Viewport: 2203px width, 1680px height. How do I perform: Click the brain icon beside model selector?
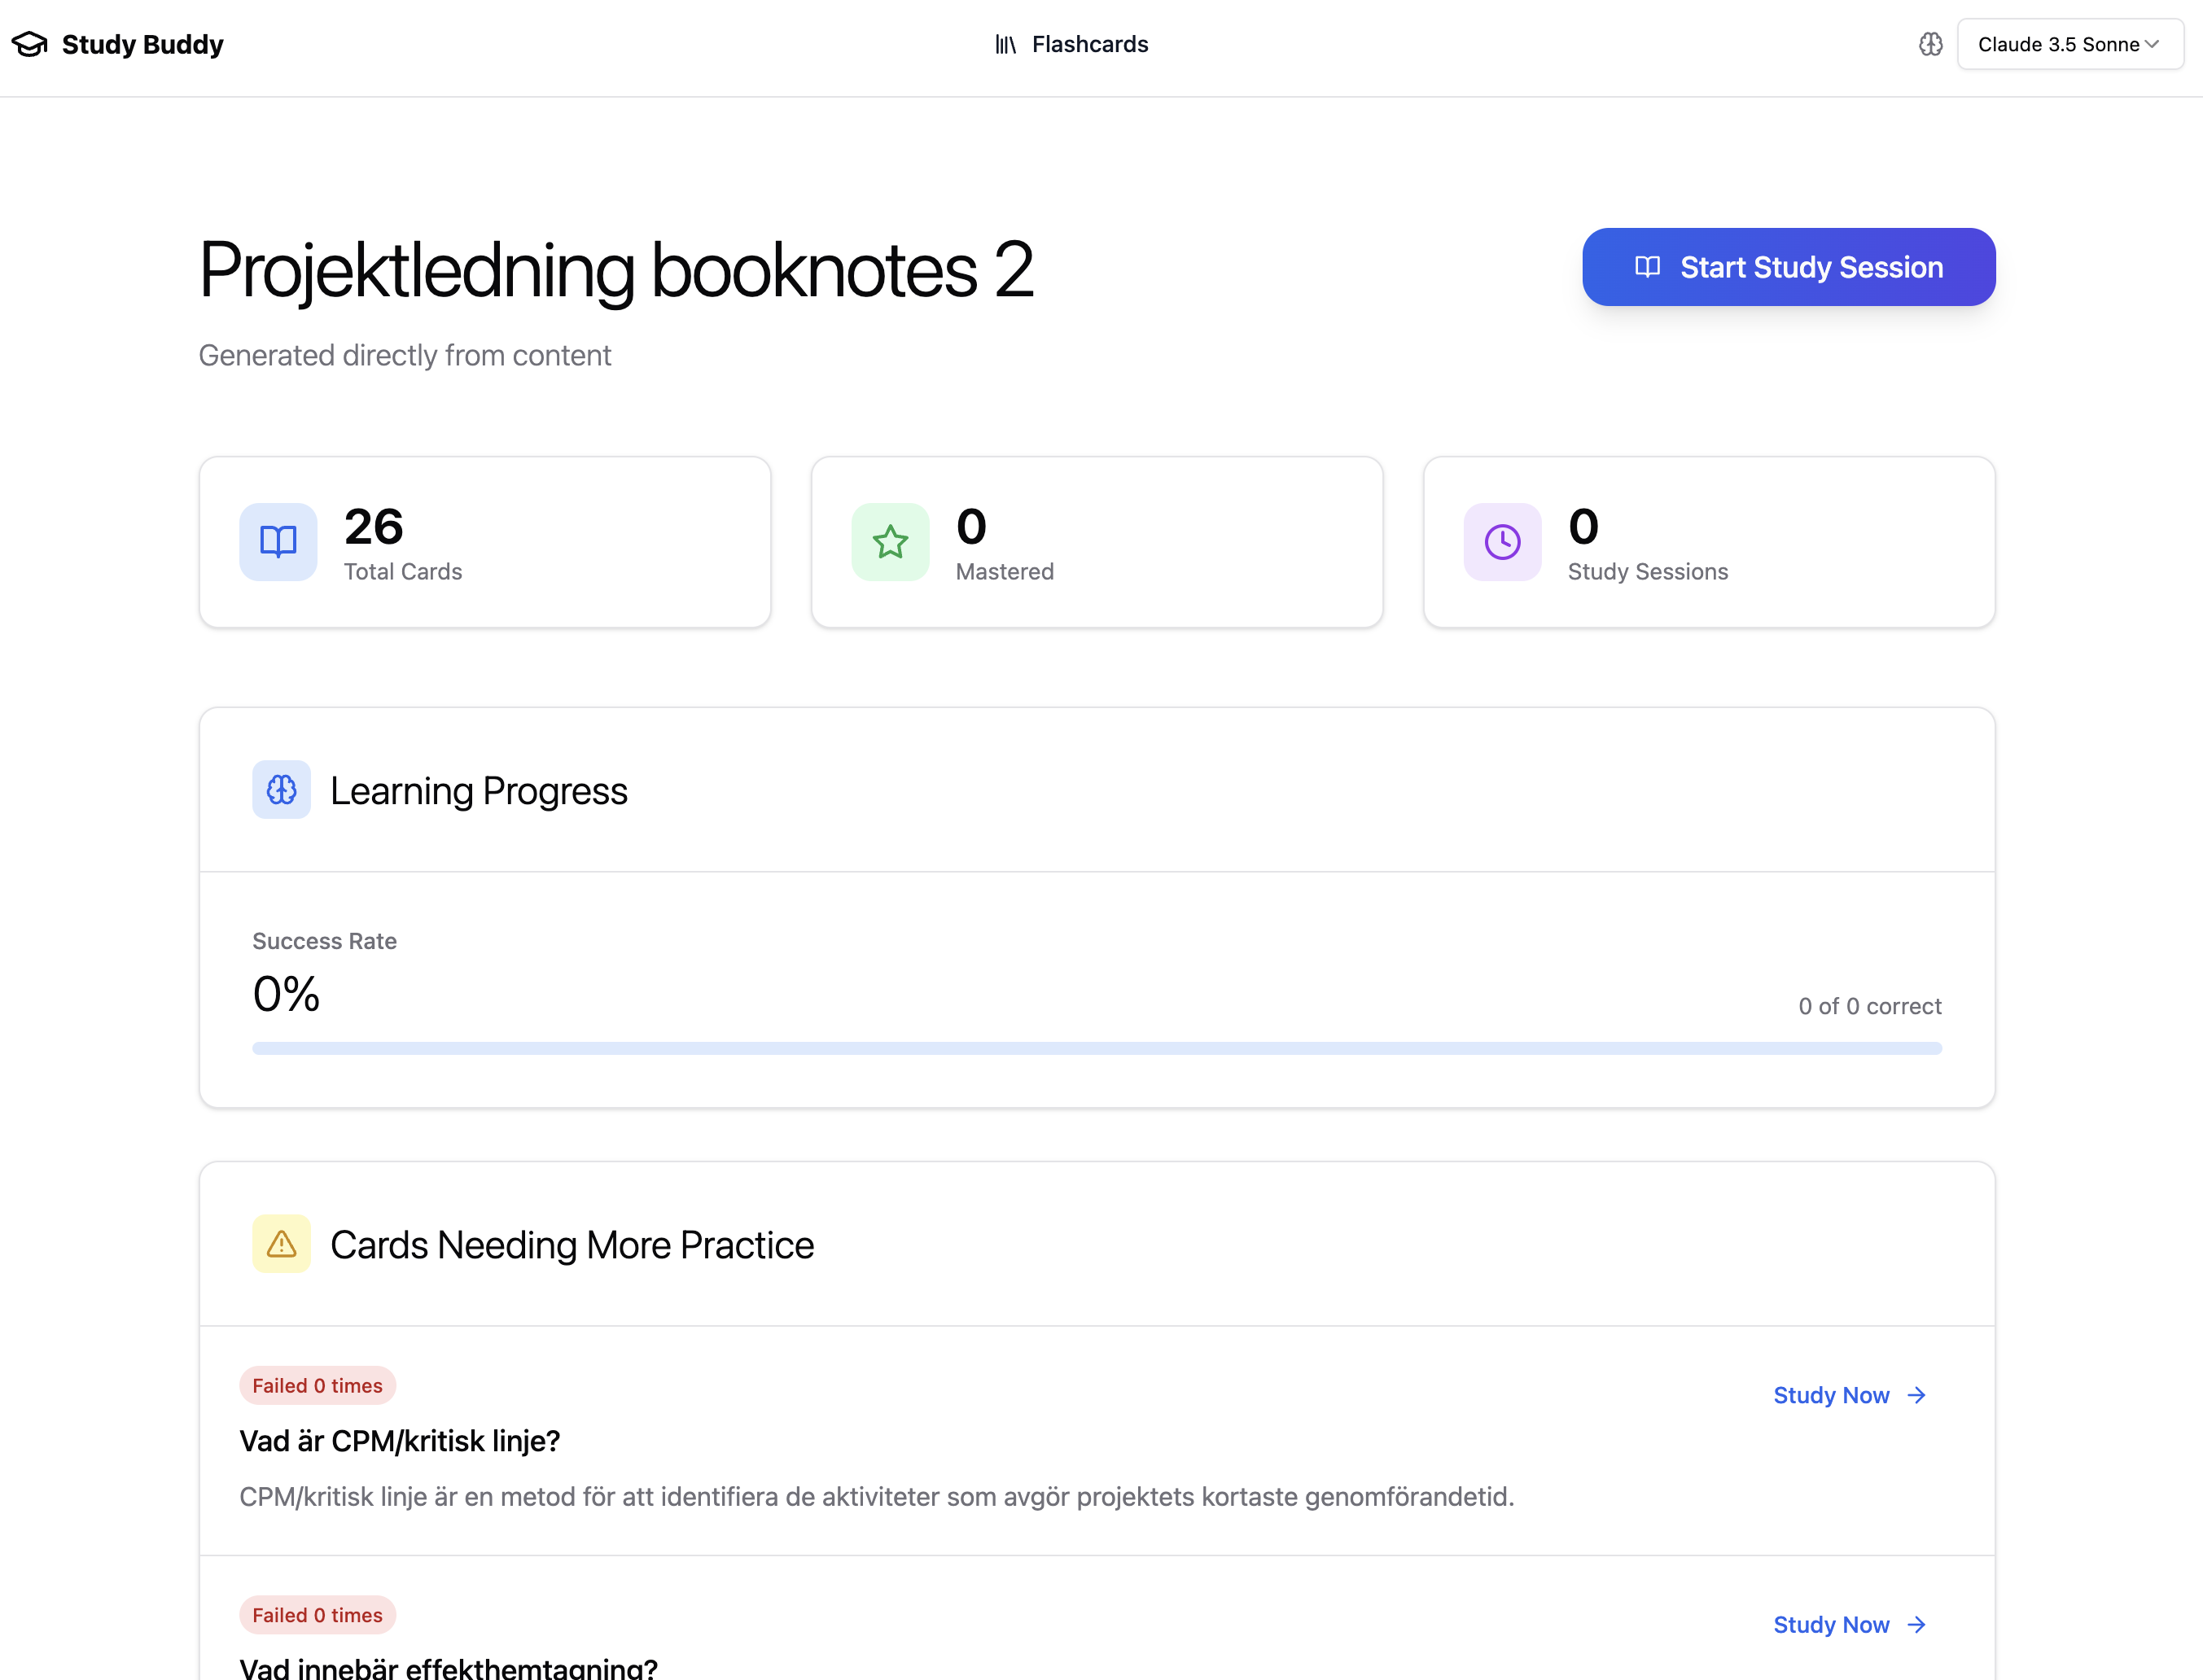click(x=1930, y=44)
